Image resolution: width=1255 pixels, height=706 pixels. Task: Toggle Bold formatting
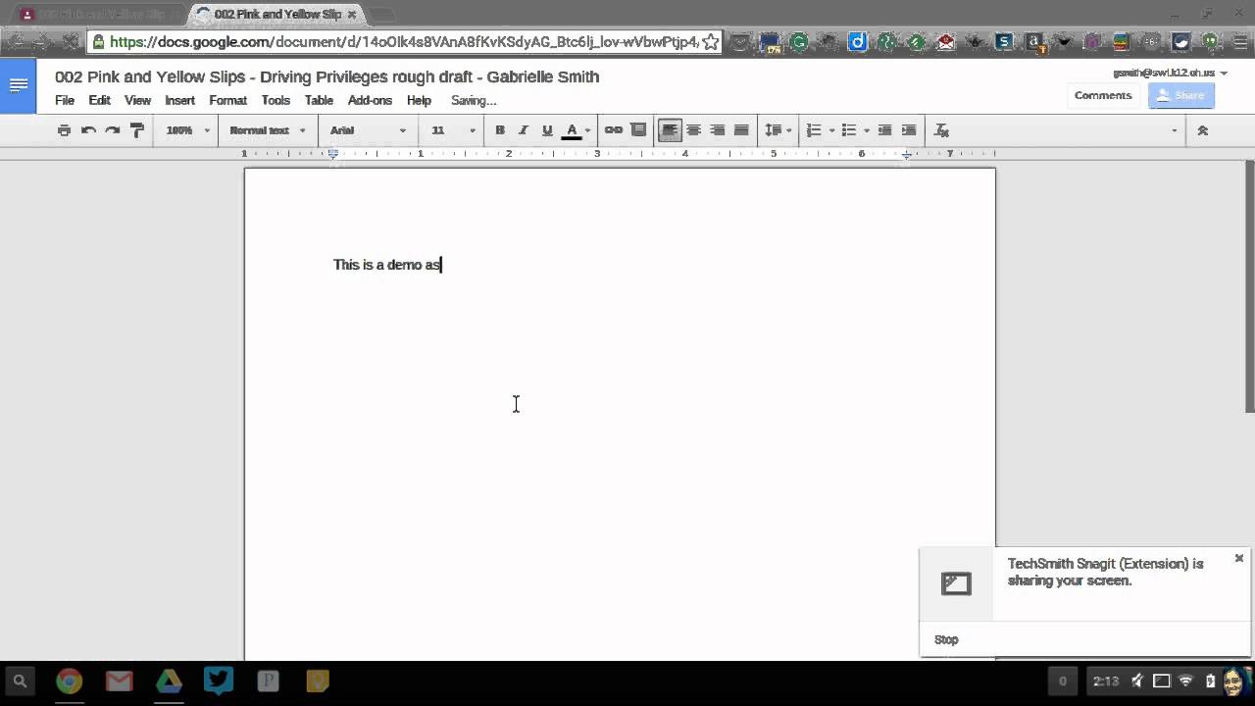click(500, 130)
